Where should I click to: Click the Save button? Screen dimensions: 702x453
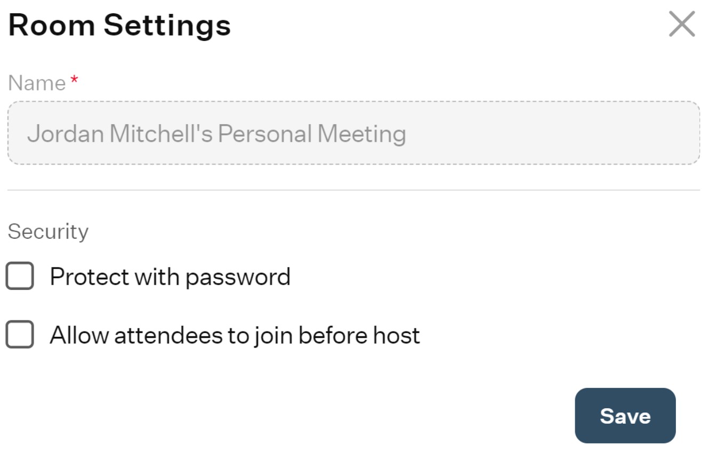tap(625, 416)
